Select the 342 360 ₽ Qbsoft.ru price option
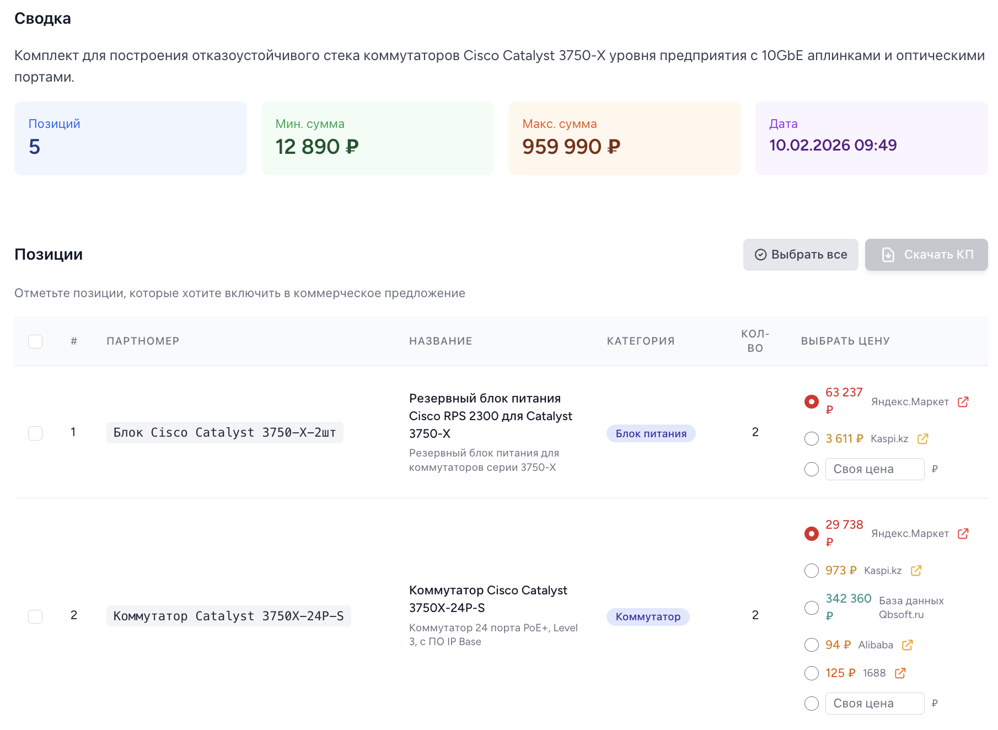Image resolution: width=998 pixels, height=730 pixels. point(811,608)
